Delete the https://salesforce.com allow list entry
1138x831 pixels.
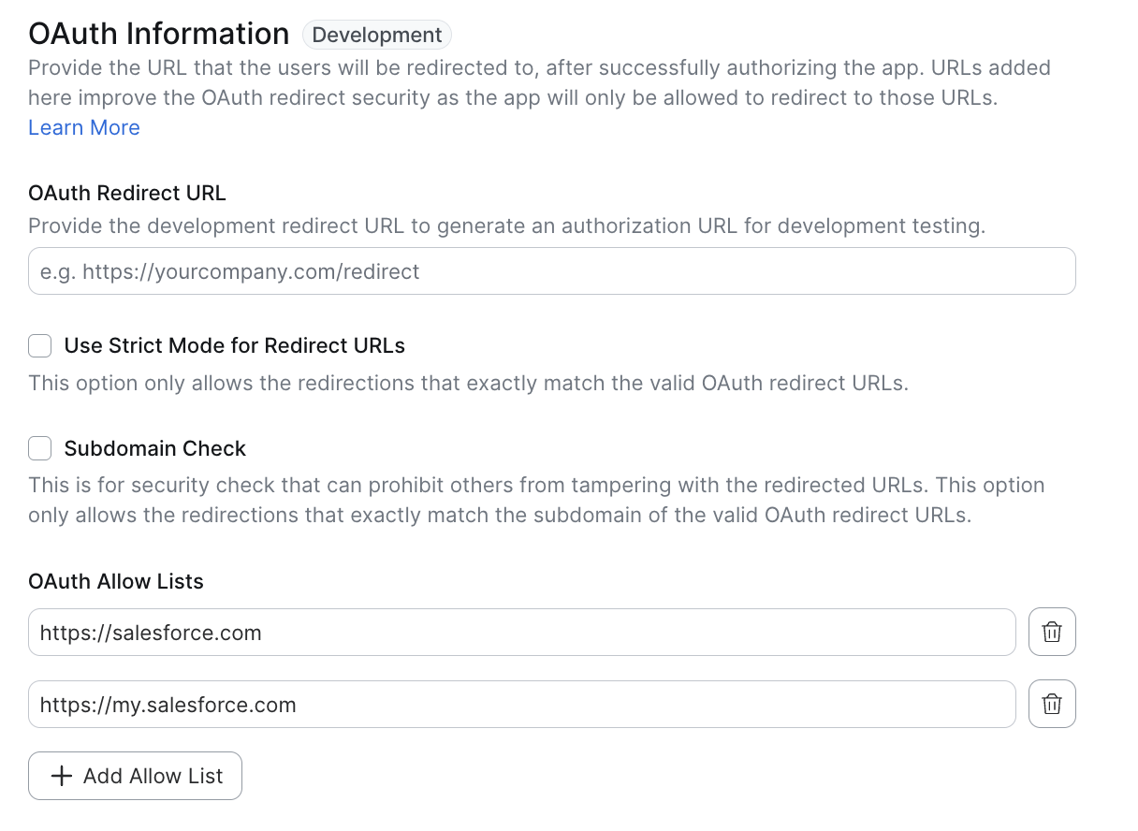(x=1052, y=633)
